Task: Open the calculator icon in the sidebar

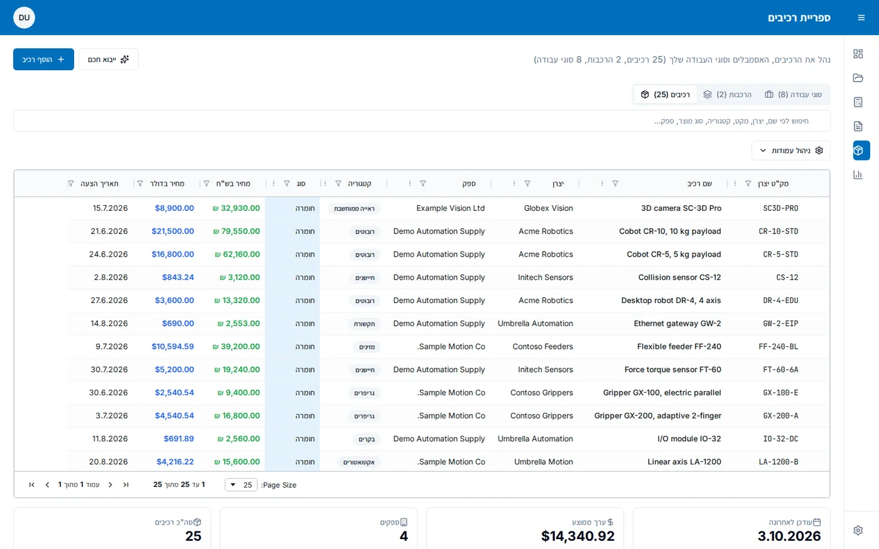Action: (858, 102)
